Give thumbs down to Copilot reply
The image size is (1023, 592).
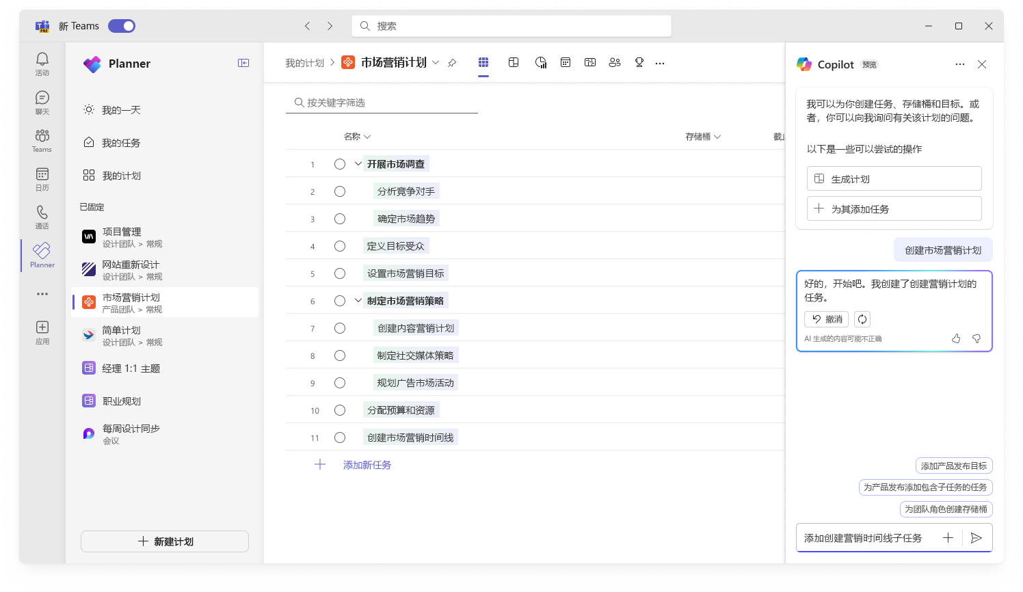976,338
